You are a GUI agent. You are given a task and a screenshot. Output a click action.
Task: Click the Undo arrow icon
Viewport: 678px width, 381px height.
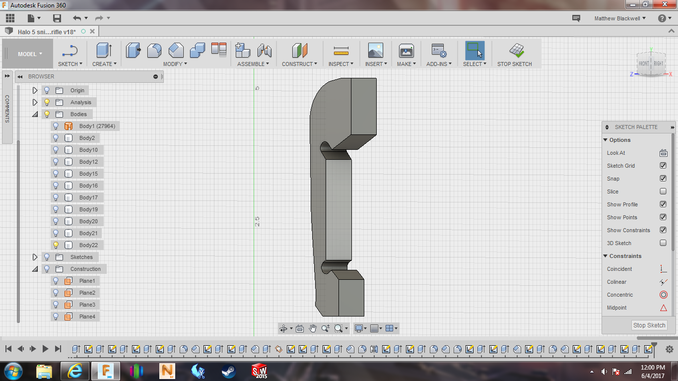[x=77, y=18]
